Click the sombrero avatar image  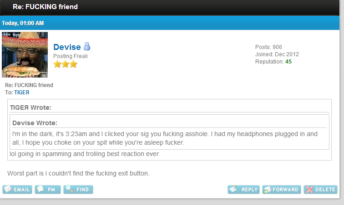pos(25,55)
